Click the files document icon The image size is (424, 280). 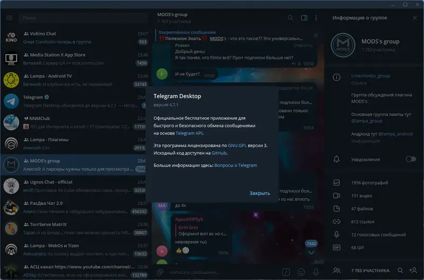coord(337,208)
